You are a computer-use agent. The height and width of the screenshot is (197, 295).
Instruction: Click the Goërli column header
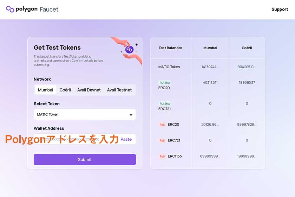[247, 48]
